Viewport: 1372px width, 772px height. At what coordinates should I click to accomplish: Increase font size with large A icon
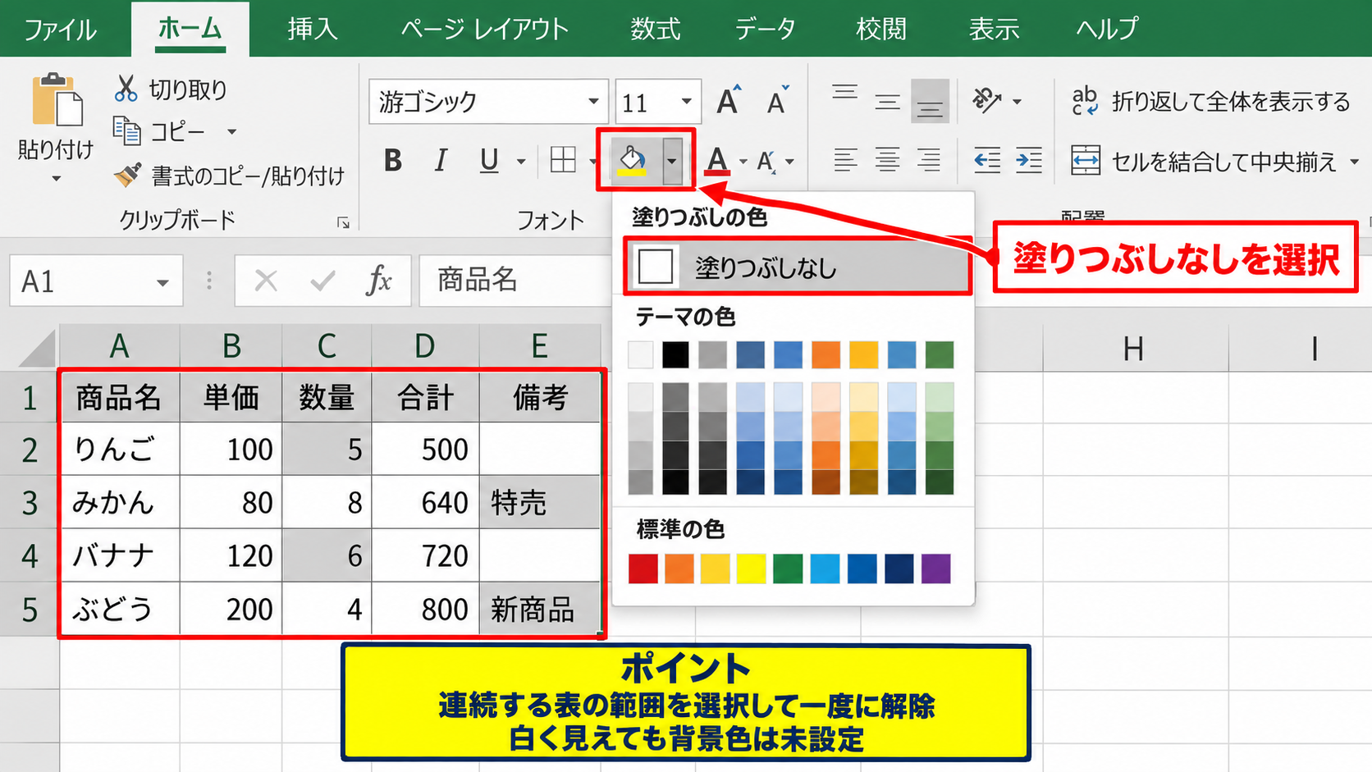(x=728, y=101)
